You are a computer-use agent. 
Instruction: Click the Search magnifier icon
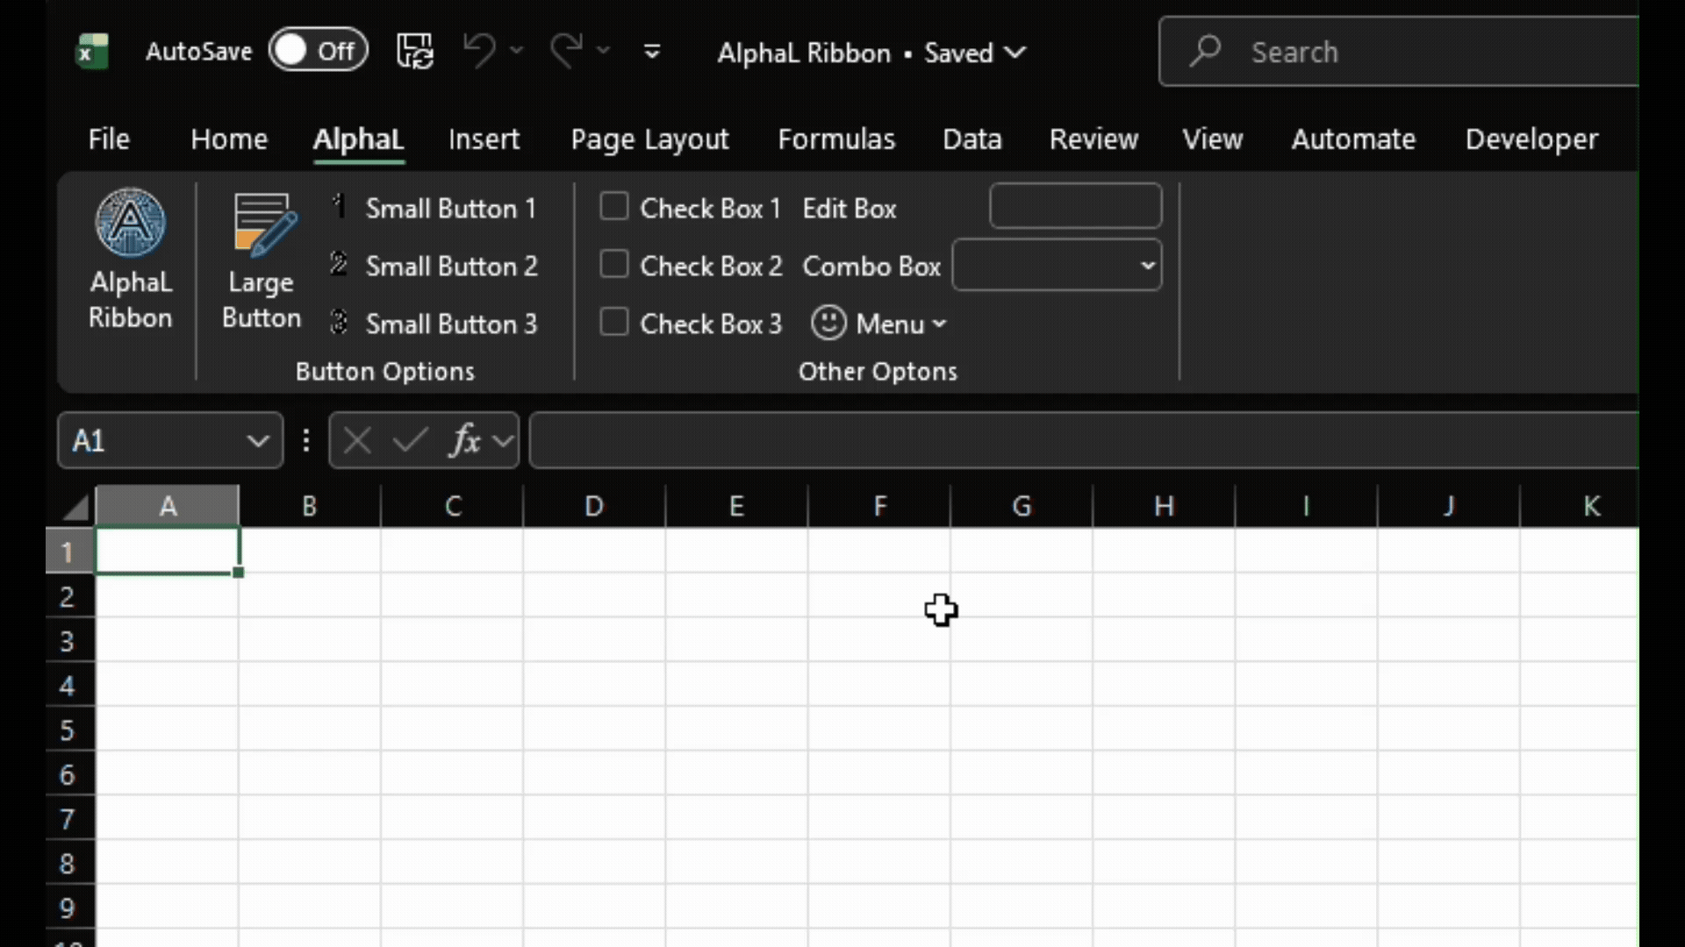pos(1204,51)
